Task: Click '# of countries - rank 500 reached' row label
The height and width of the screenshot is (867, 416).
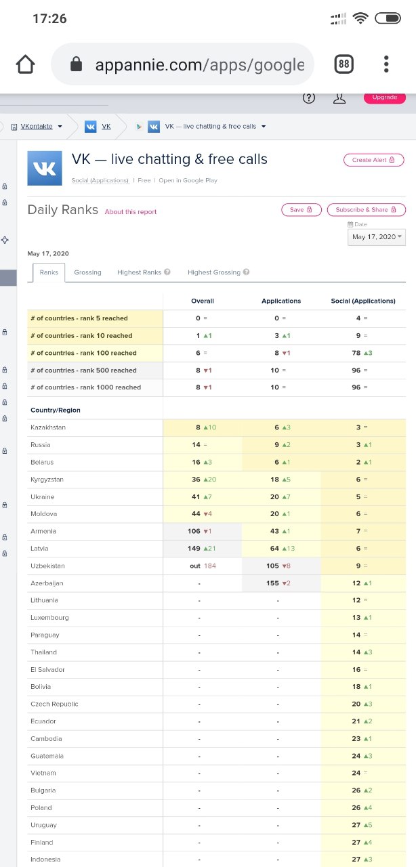Action: [83, 371]
